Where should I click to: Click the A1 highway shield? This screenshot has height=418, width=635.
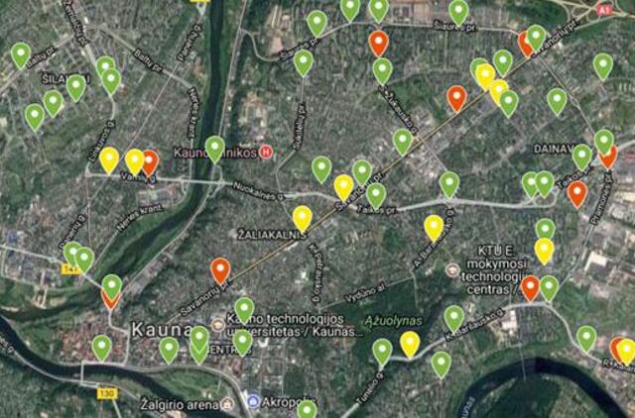click(x=605, y=11)
